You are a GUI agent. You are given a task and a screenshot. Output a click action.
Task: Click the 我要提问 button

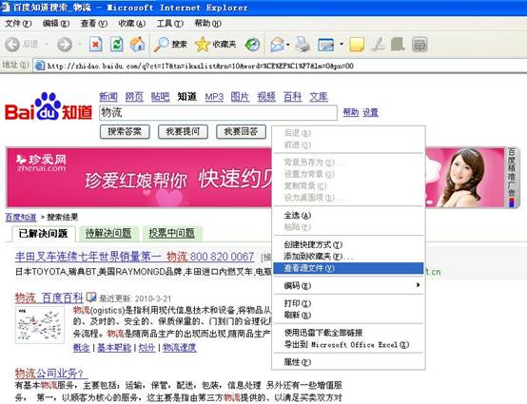(x=183, y=131)
